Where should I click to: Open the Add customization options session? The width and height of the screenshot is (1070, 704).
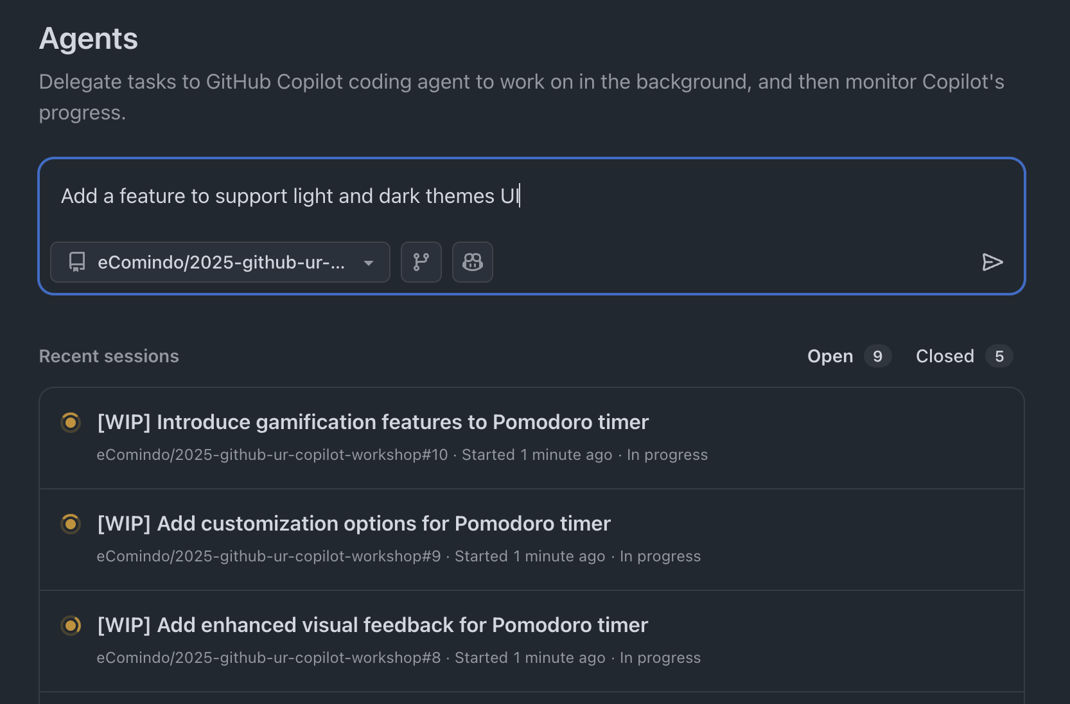pyautogui.click(x=354, y=524)
